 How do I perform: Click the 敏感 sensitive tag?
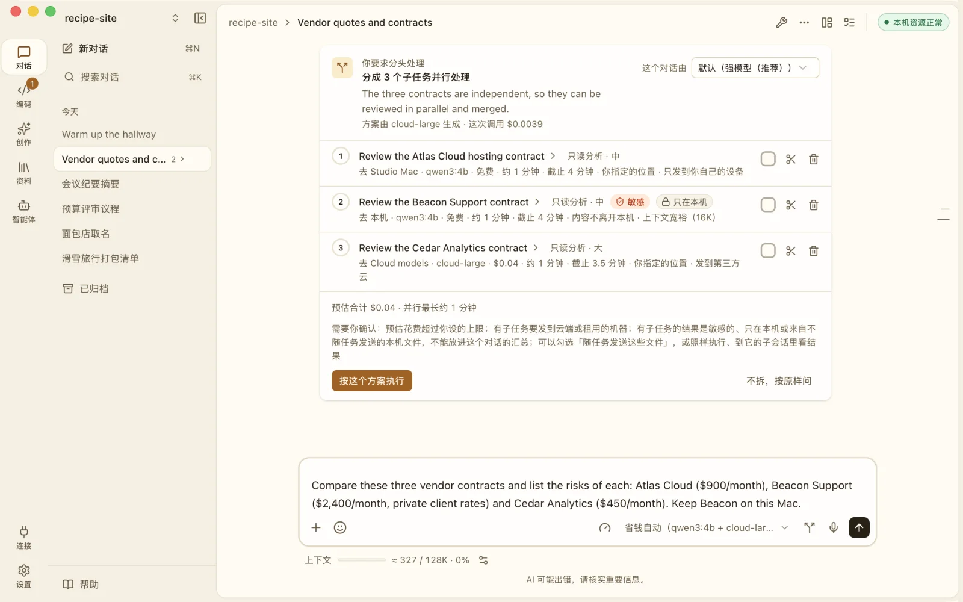coord(630,202)
